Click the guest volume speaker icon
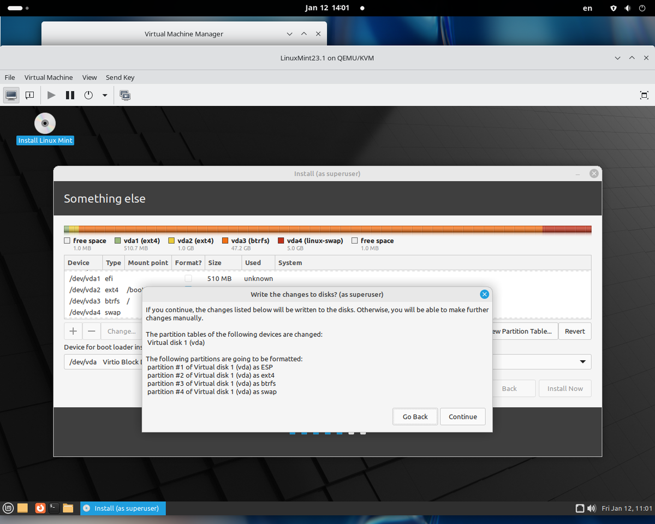655x524 pixels. pos(591,508)
